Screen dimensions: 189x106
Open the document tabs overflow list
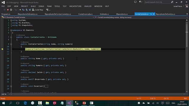(187, 14)
